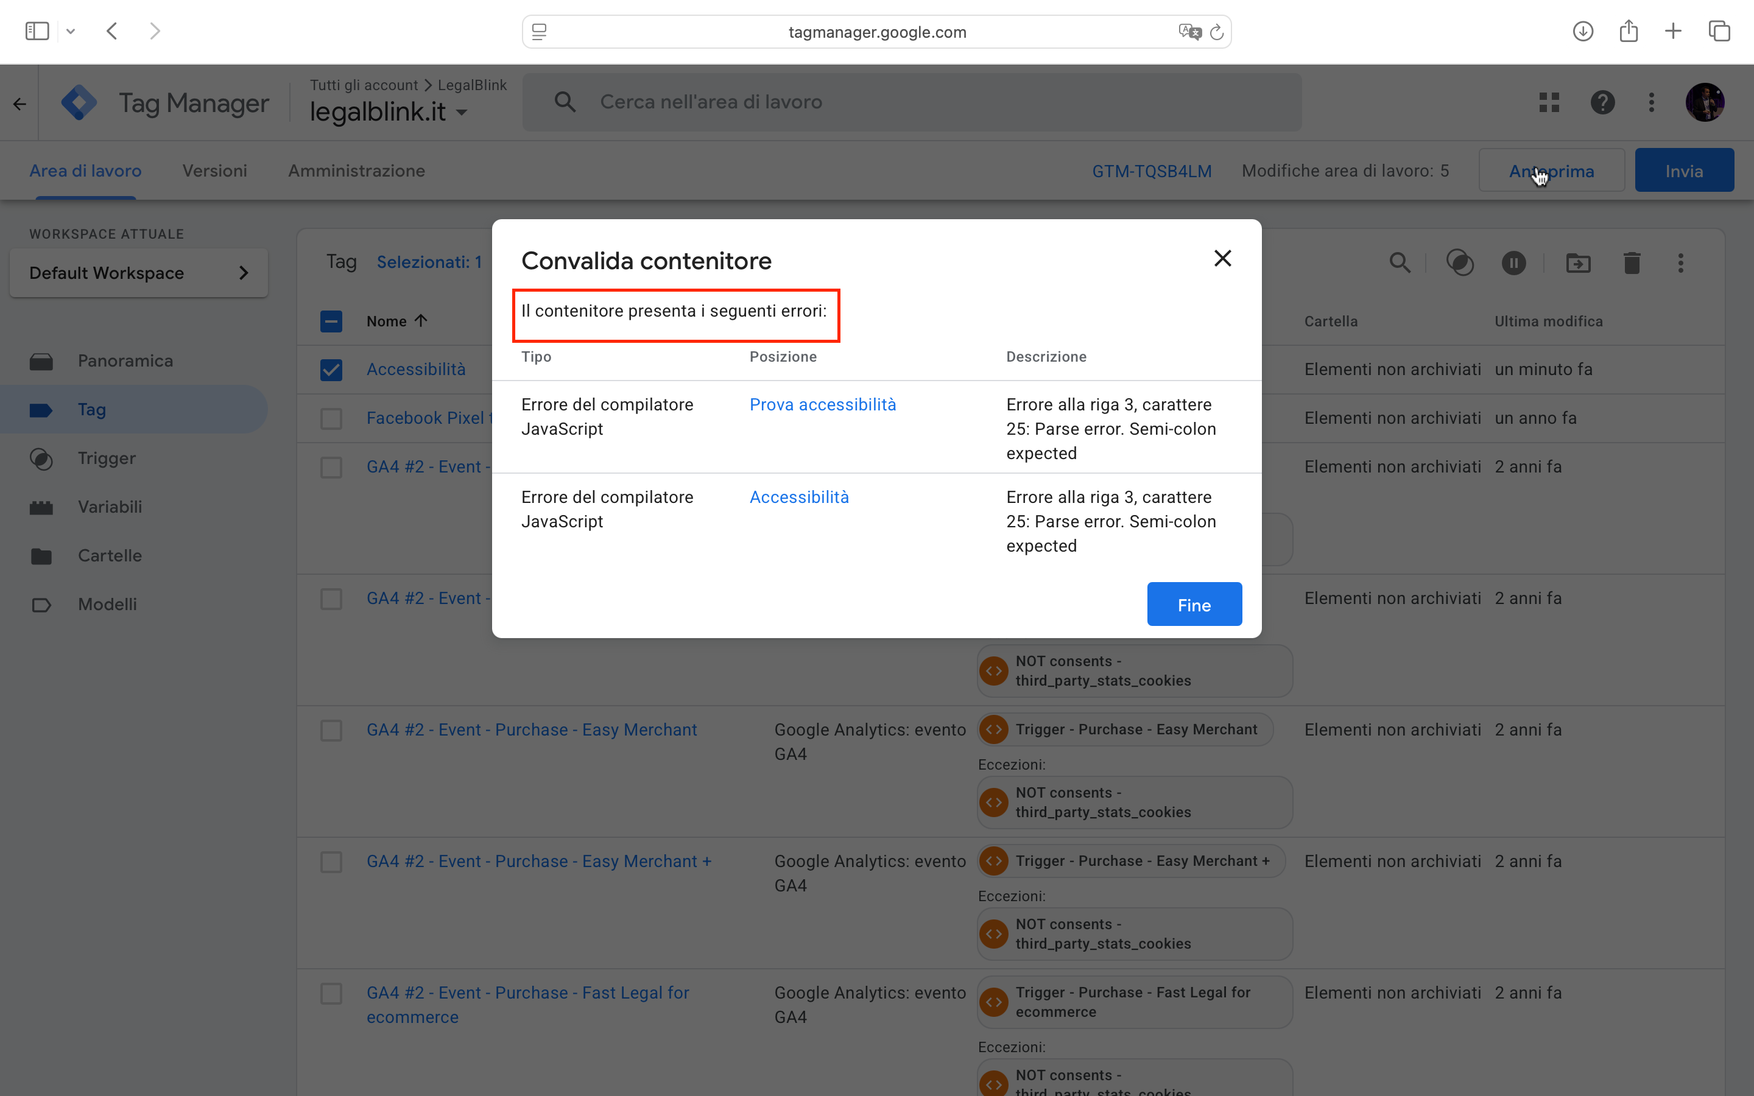Viewport: 1754px width, 1096px height.
Task: Click the pause tags icon
Action: (x=1513, y=262)
